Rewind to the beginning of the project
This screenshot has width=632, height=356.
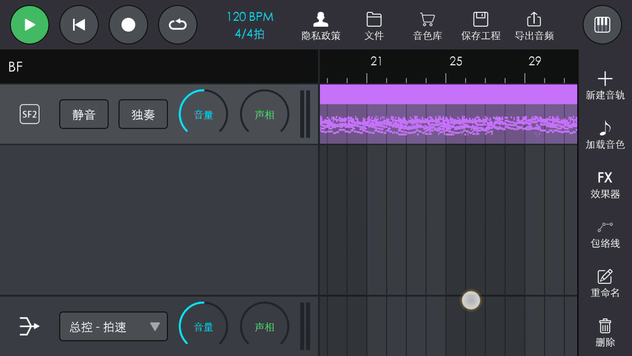(x=79, y=25)
